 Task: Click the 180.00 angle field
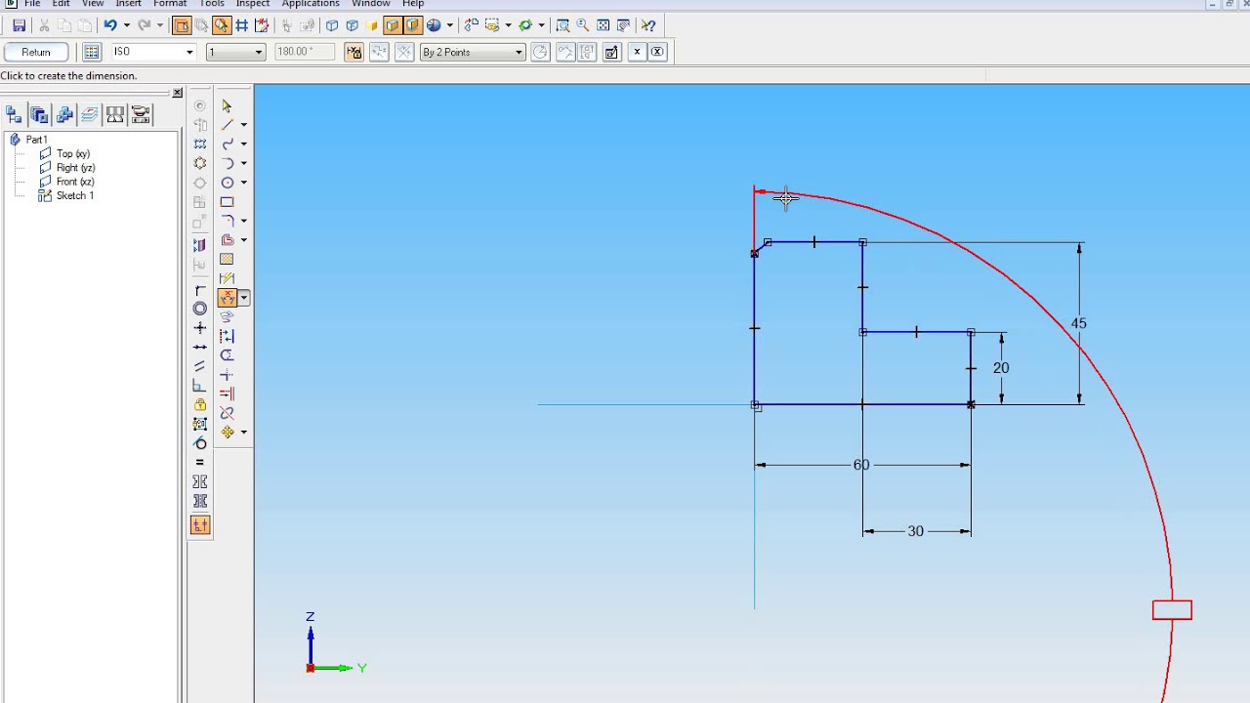click(x=305, y=52)
